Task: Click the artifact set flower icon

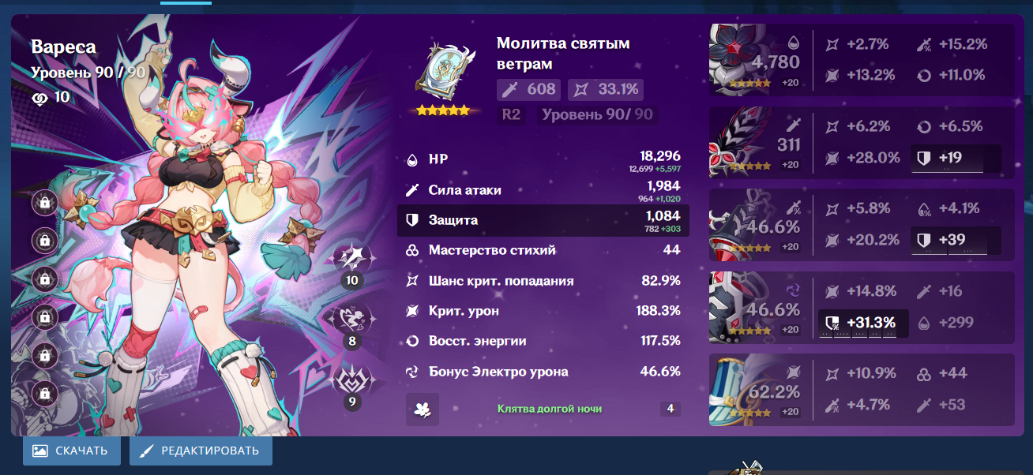Action: [x=423, y=410]
